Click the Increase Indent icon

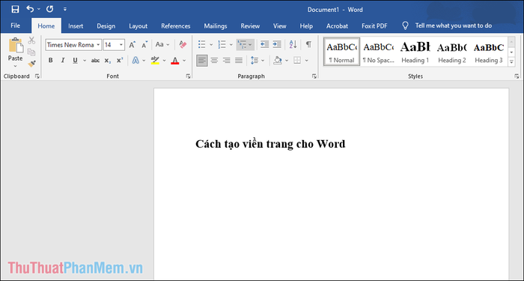point(277,44)
